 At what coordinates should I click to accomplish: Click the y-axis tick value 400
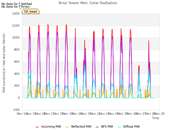(17, 74)
